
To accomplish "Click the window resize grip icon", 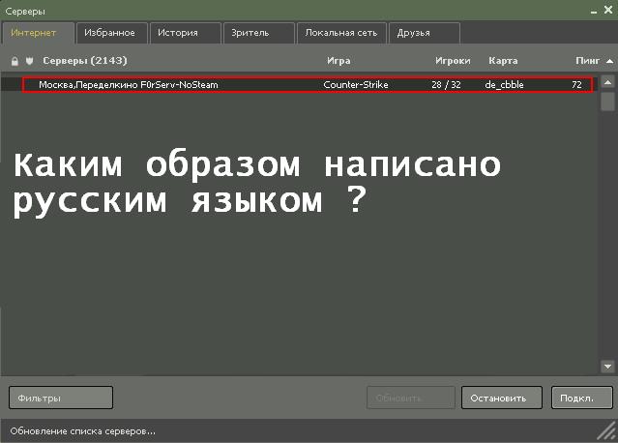I will (607, 430).
